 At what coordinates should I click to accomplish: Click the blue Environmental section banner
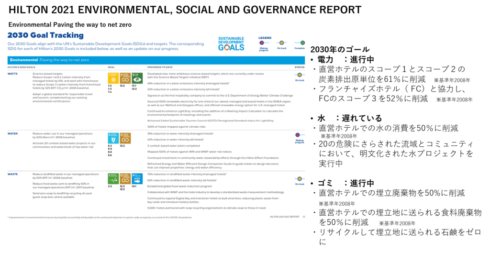click(156, 60)
